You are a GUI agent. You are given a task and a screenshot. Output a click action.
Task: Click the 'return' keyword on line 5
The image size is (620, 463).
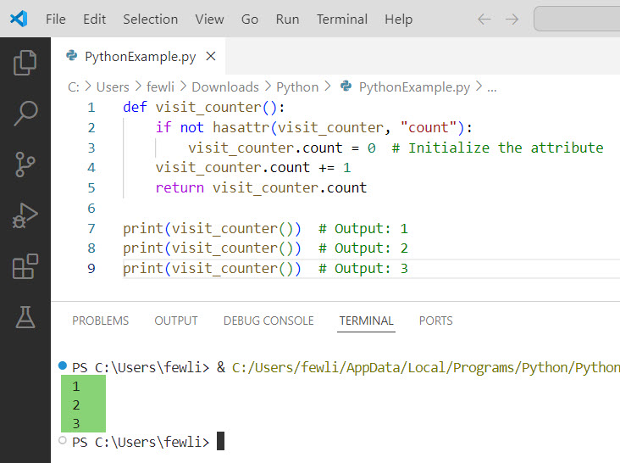pyautogui.click(x=180, y=187)
